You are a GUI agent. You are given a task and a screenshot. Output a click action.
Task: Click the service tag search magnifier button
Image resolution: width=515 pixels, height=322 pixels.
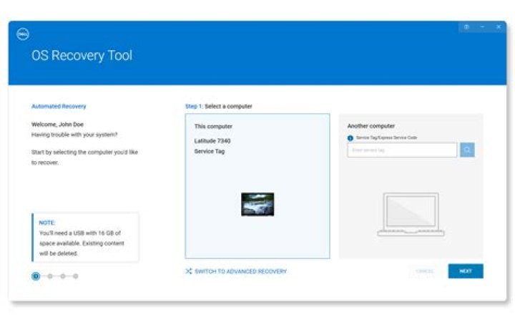pyautogui.click(x=467, y=150)
